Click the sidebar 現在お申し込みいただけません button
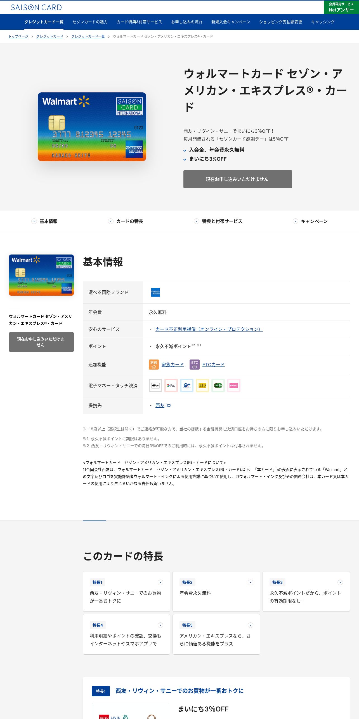 [41, 342]
